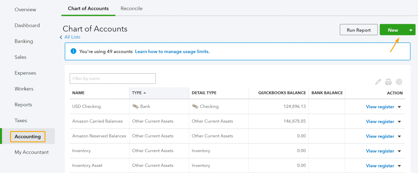Click the printer icon above the table
This screenshot has width=418, height=173.
point(388,82)
